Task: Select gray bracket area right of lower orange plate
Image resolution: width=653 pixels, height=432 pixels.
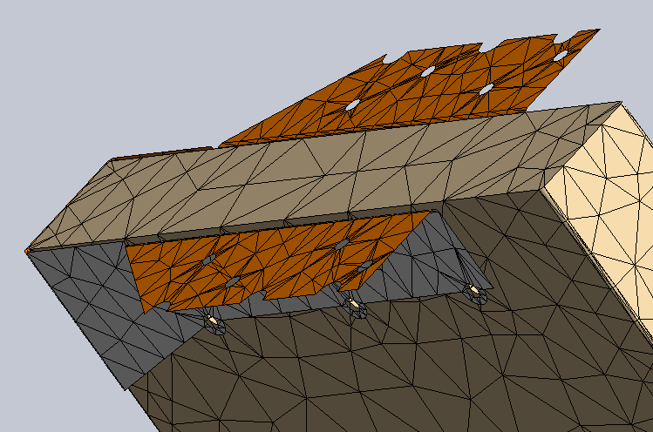Action: (427, 261)
